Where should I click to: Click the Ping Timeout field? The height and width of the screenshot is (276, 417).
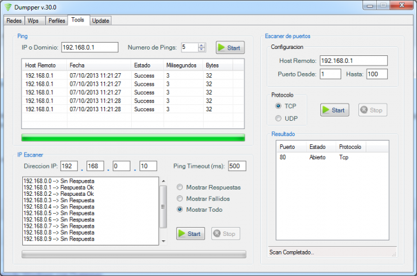[237, 167]
